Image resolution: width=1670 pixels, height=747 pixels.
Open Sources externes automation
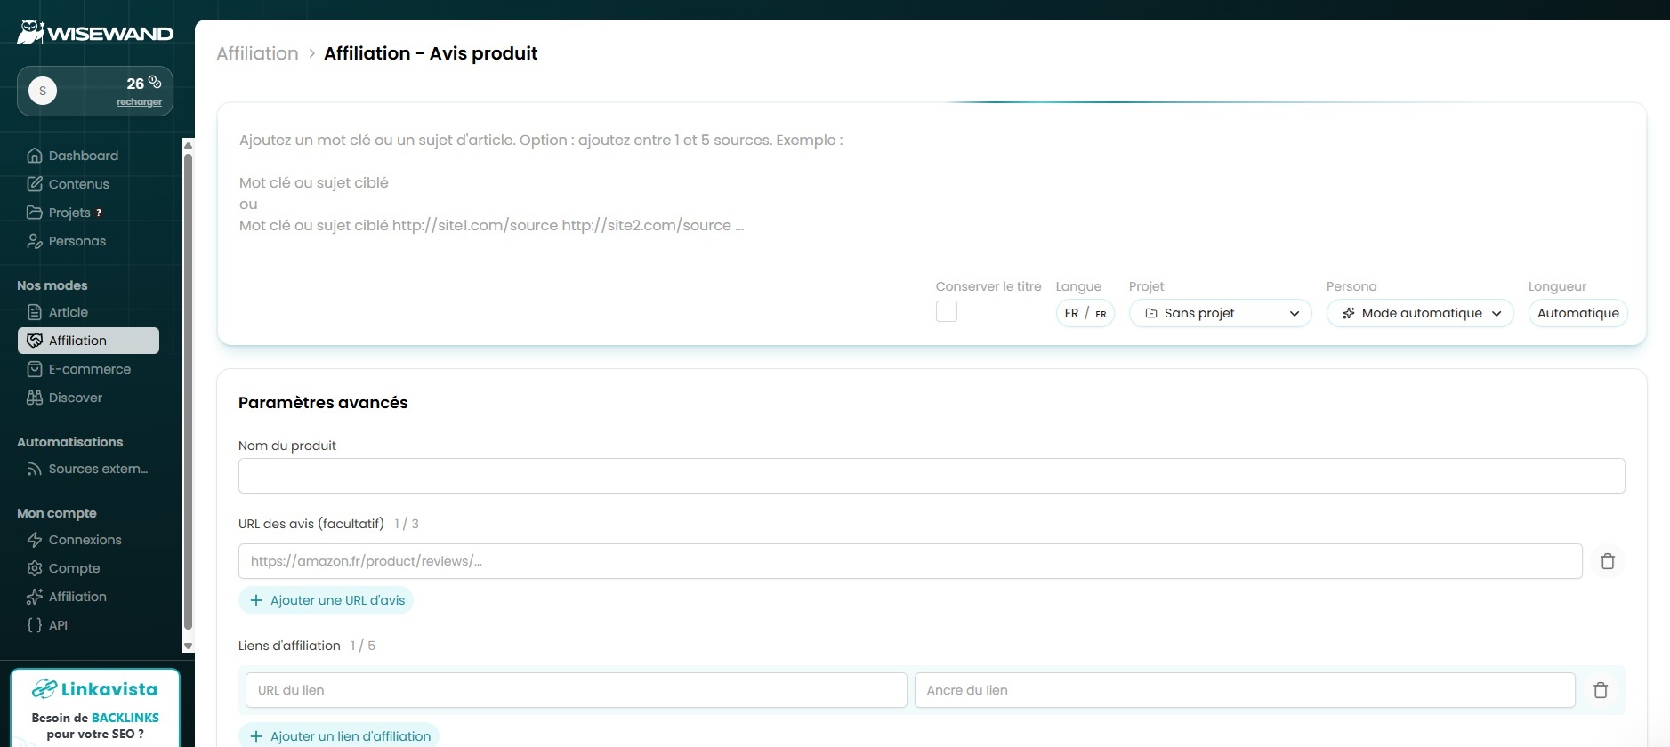click(98, 469)
